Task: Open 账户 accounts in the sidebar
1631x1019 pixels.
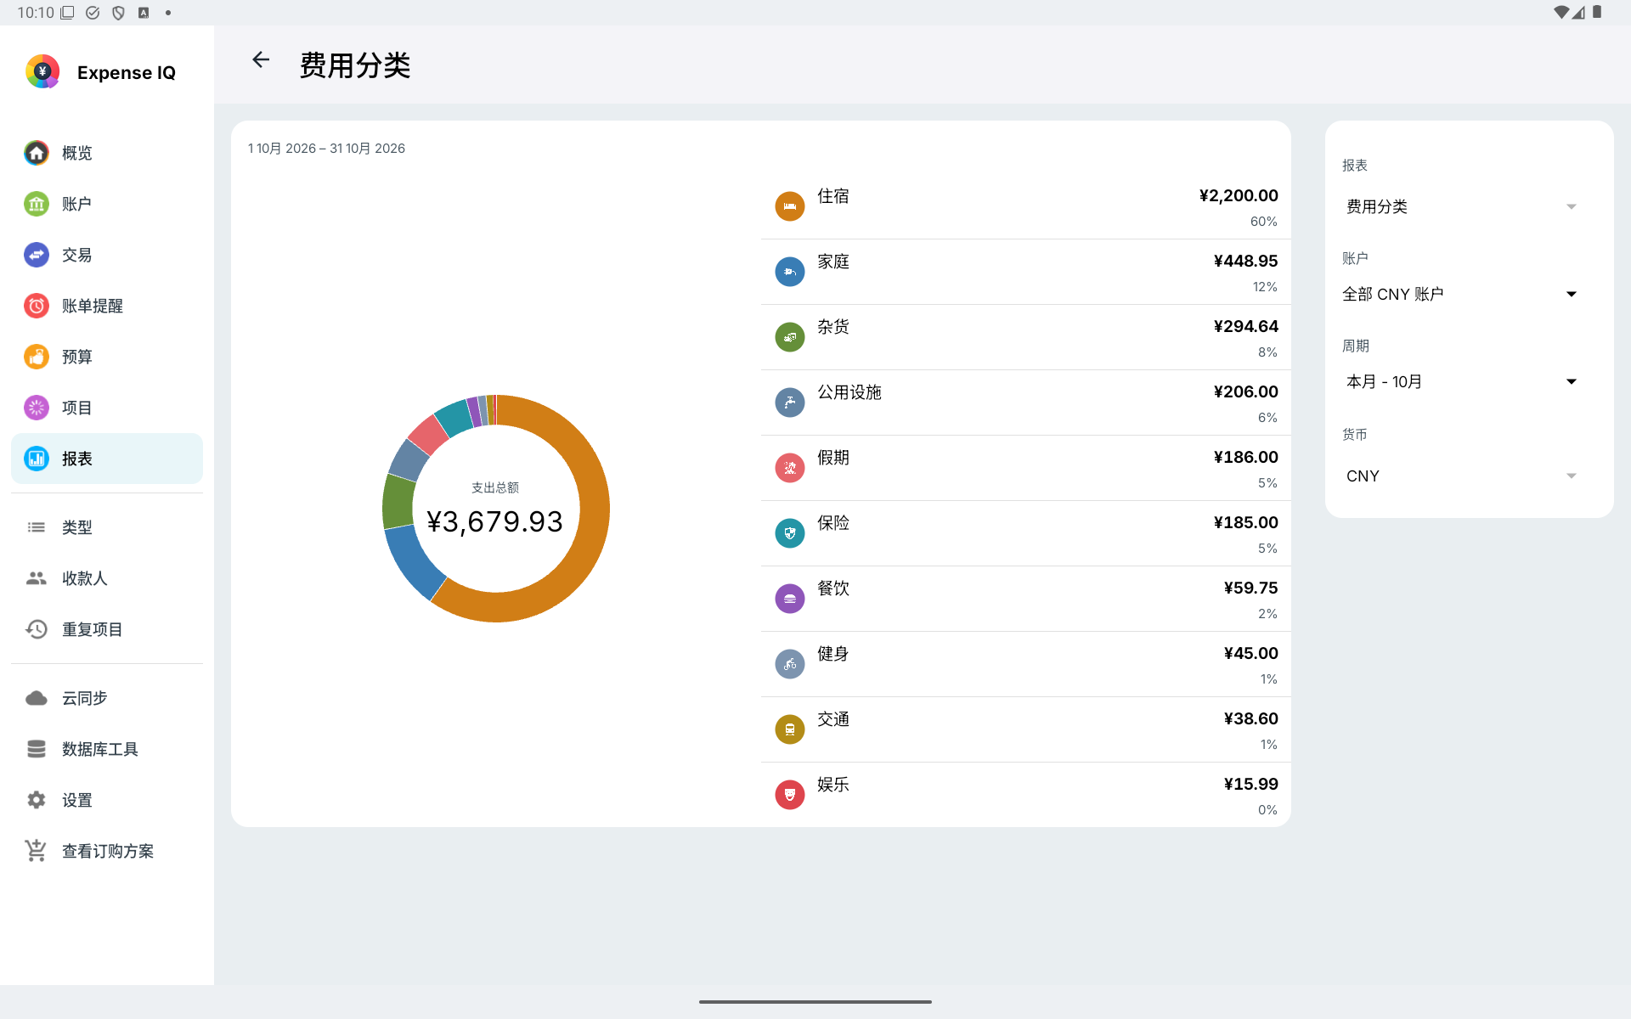Action: pyautogui.click(x=107, y=204)
